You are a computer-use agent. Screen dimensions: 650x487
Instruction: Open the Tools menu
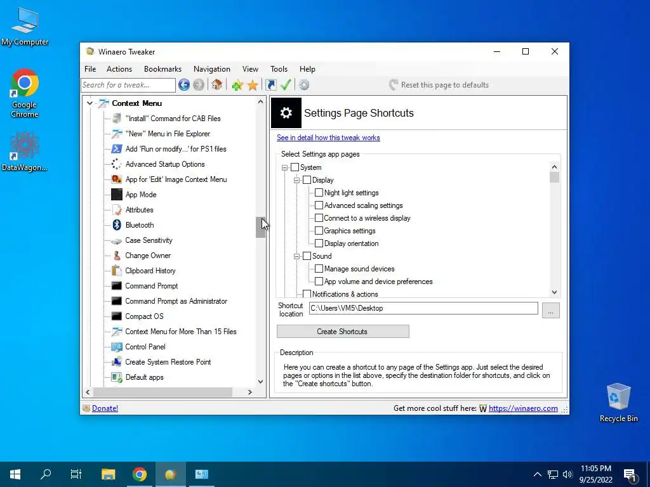279,69
